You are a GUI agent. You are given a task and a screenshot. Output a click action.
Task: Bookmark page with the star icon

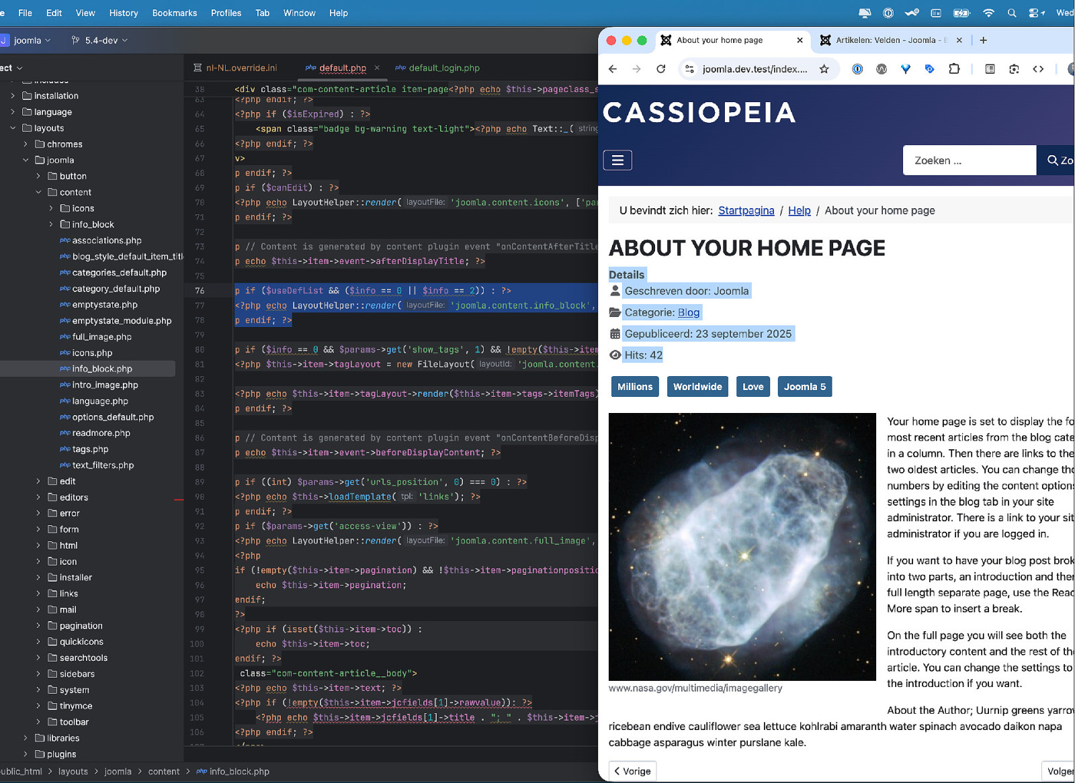pyautogui.click(x=824, y=68)
